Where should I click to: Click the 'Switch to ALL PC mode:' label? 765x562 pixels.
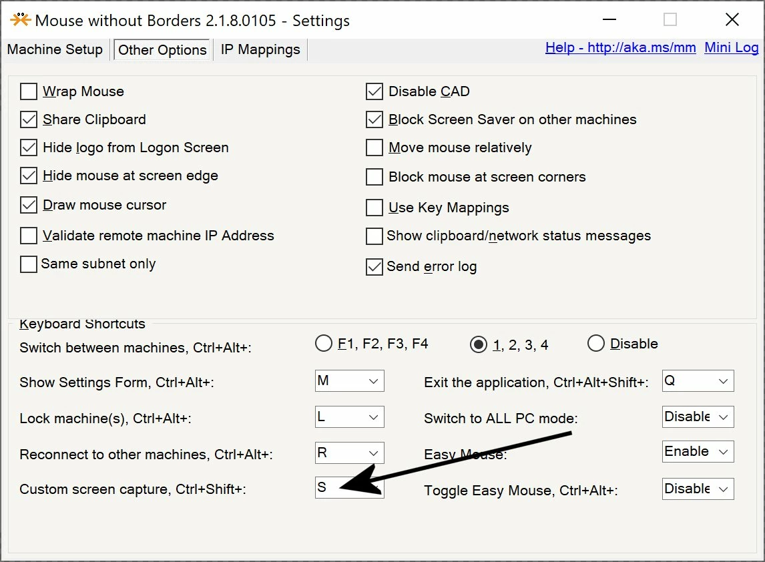coord(501,418)
